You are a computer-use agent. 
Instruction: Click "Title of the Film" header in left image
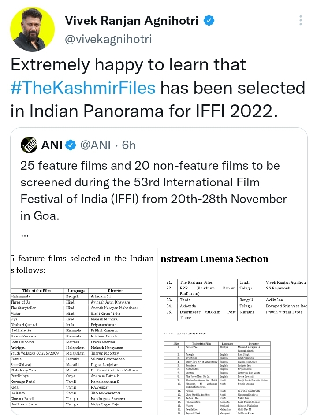(x=33, y=291)
